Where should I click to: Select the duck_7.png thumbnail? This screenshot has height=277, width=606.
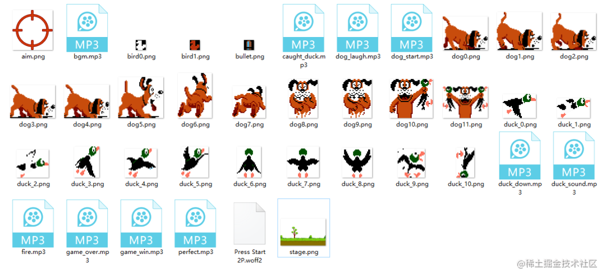pyautogui.click(x=304, y=162)
